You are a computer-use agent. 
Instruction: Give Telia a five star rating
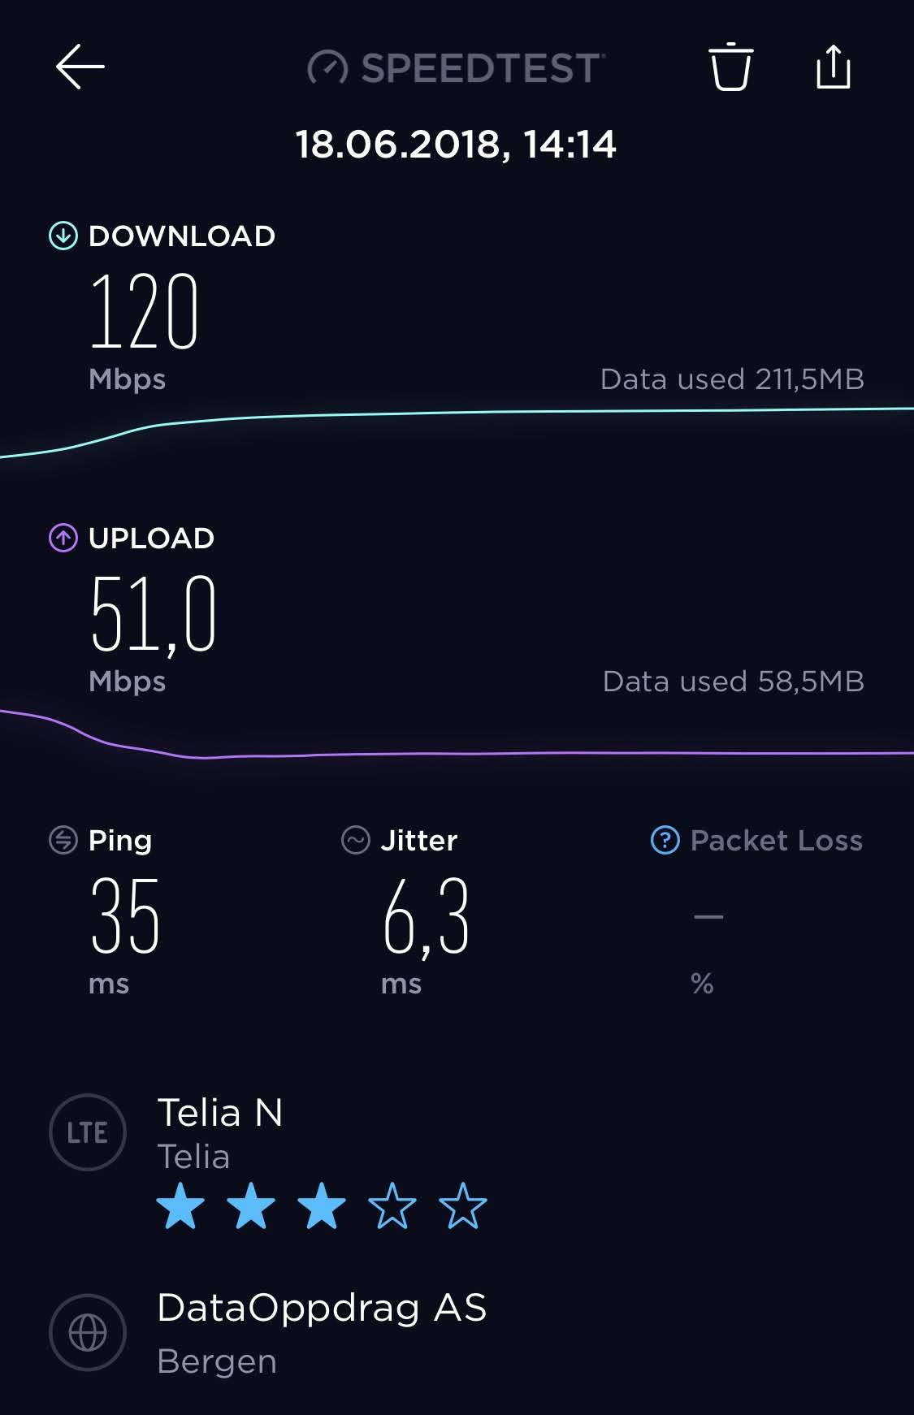[x=463, y=1206]
